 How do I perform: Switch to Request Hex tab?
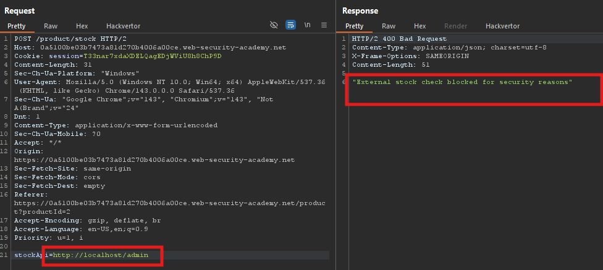(82, 26)
